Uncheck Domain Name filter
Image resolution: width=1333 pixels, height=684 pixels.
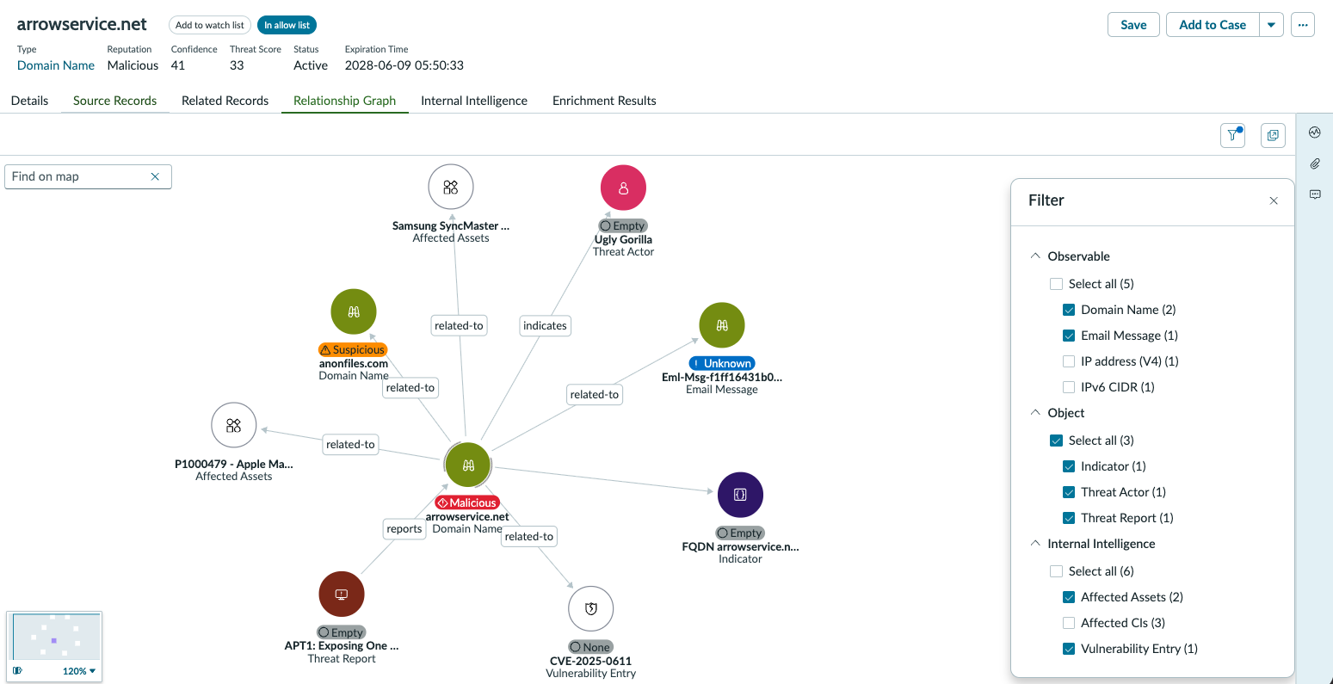(x=1069, y=310)
